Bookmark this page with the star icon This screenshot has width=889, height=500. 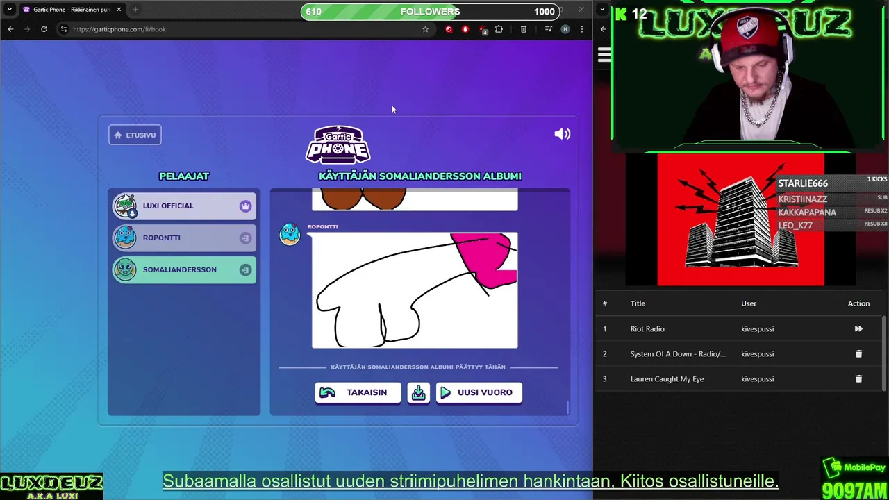tap(425, 29)
